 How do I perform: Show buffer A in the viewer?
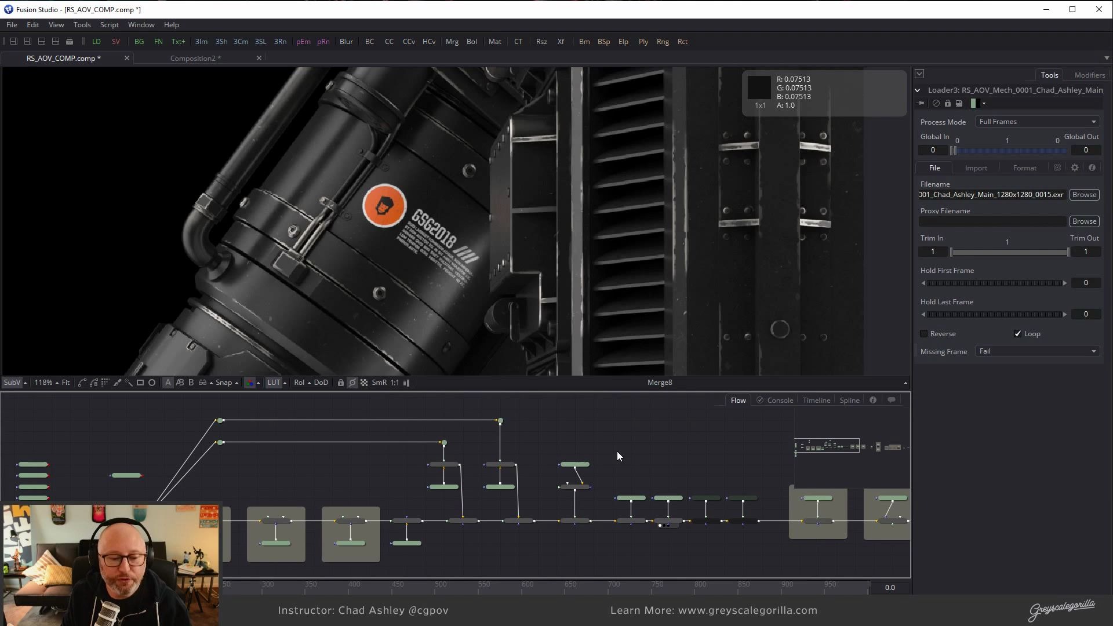click(168, 383)
